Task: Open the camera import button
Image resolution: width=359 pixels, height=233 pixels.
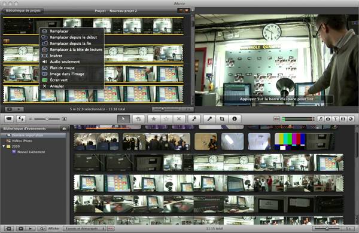Action: (9, 119)
